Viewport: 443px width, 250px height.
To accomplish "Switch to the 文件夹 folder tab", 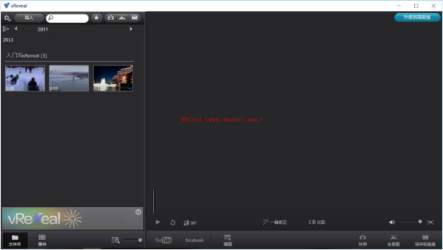I will [x=15, y=241].
